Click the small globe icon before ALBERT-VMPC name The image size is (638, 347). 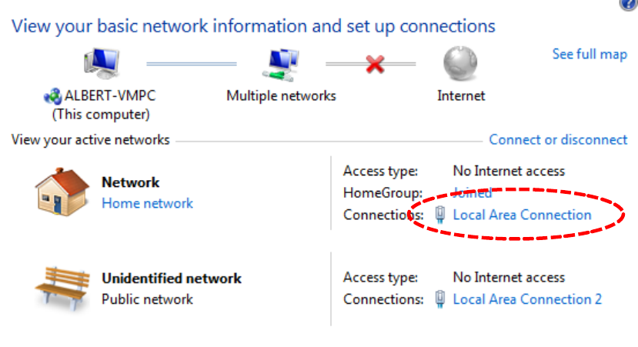(x=52, y=98)
